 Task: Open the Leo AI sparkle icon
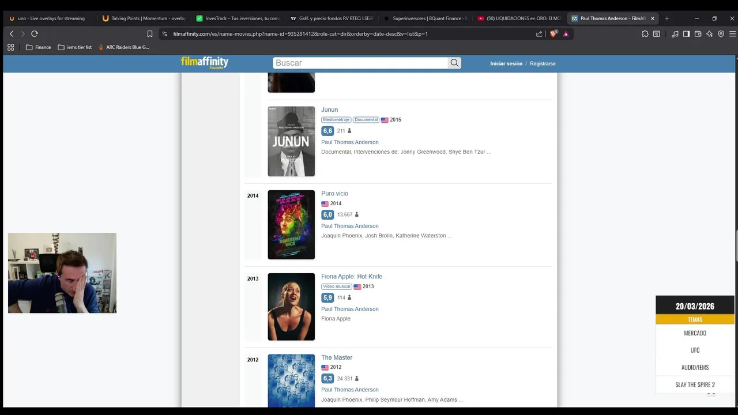coord(709,34)
